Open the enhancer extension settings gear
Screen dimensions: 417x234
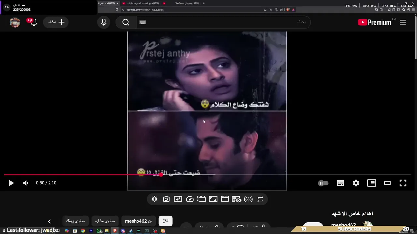pyautogui.click(x=154, y=199)
